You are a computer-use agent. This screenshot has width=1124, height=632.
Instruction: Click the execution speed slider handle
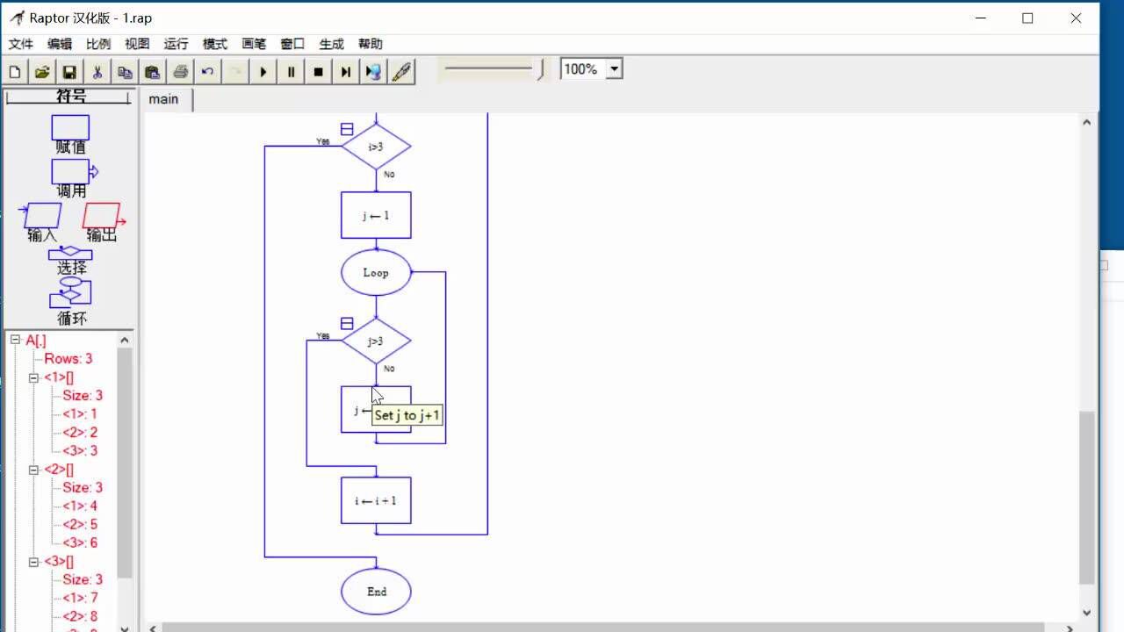pos(540,68)
